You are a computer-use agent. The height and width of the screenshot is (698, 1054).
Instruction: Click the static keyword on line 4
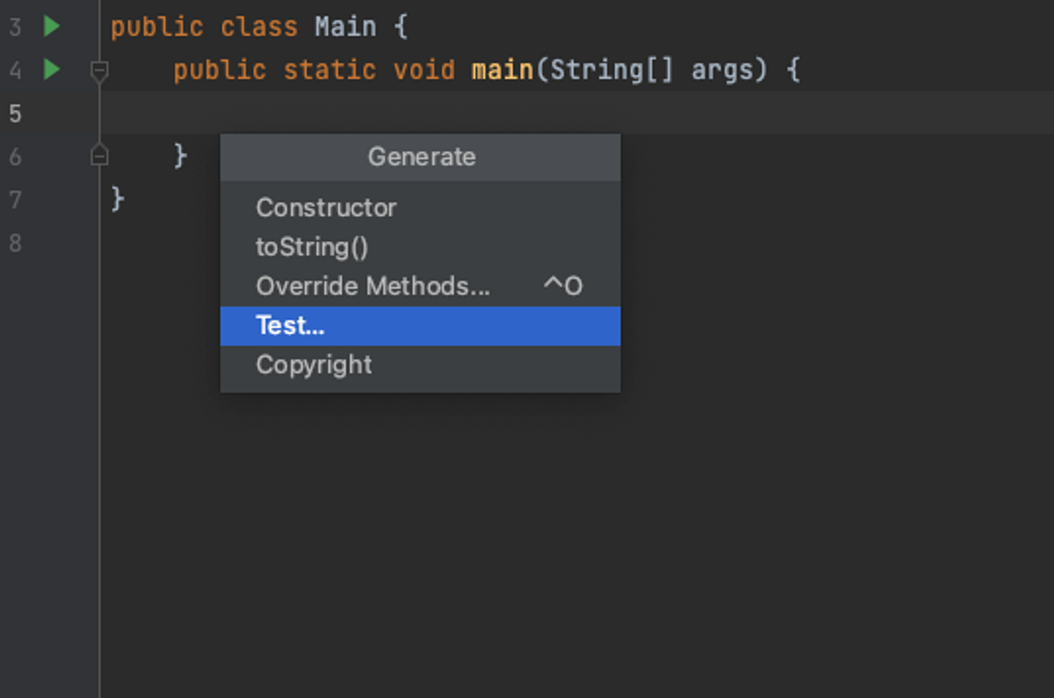point(329,70)
